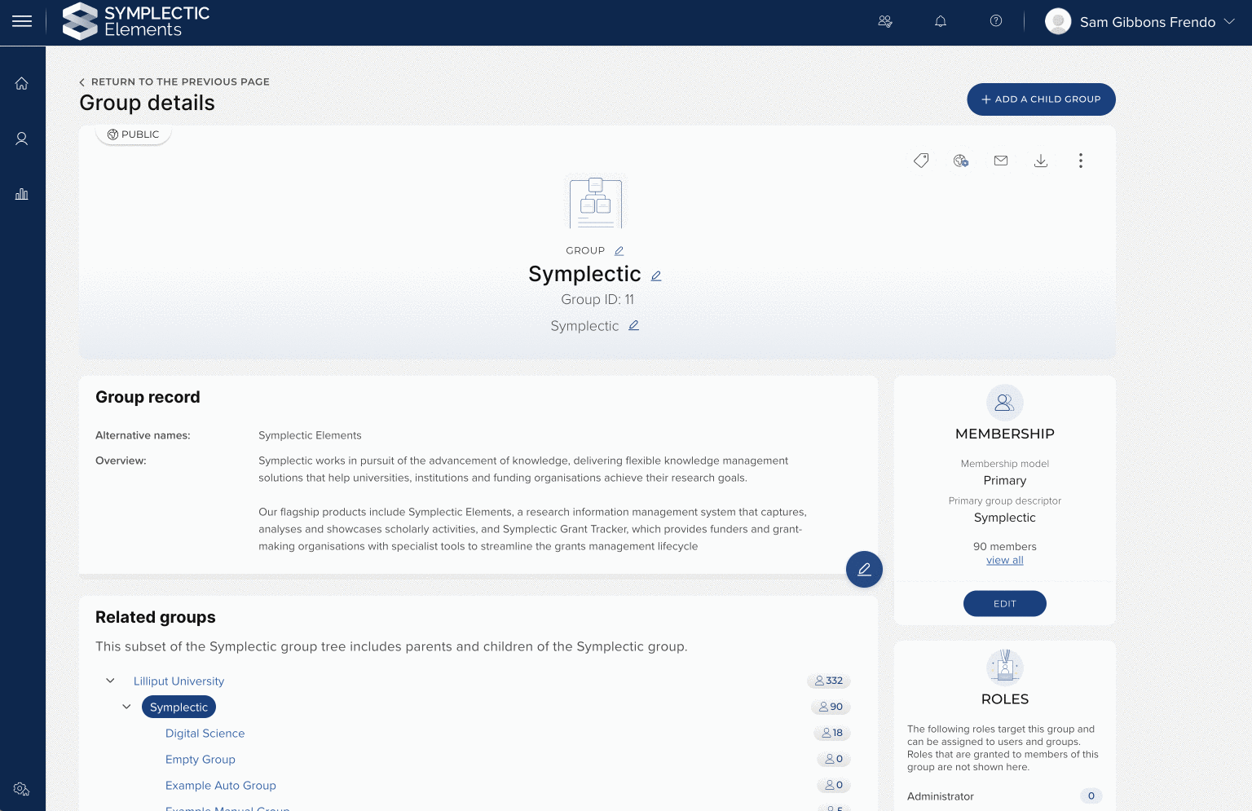This screenshot has width=1252, height=811.
Task: Select the Home icon in the left sidebar
Action: (22, 82)
